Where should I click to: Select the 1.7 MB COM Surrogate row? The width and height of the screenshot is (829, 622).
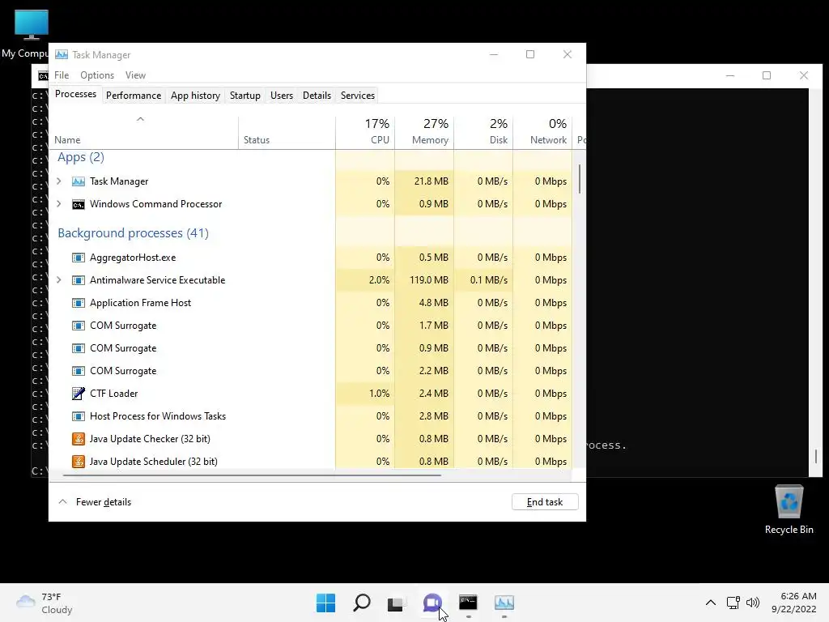click(311, 326)
